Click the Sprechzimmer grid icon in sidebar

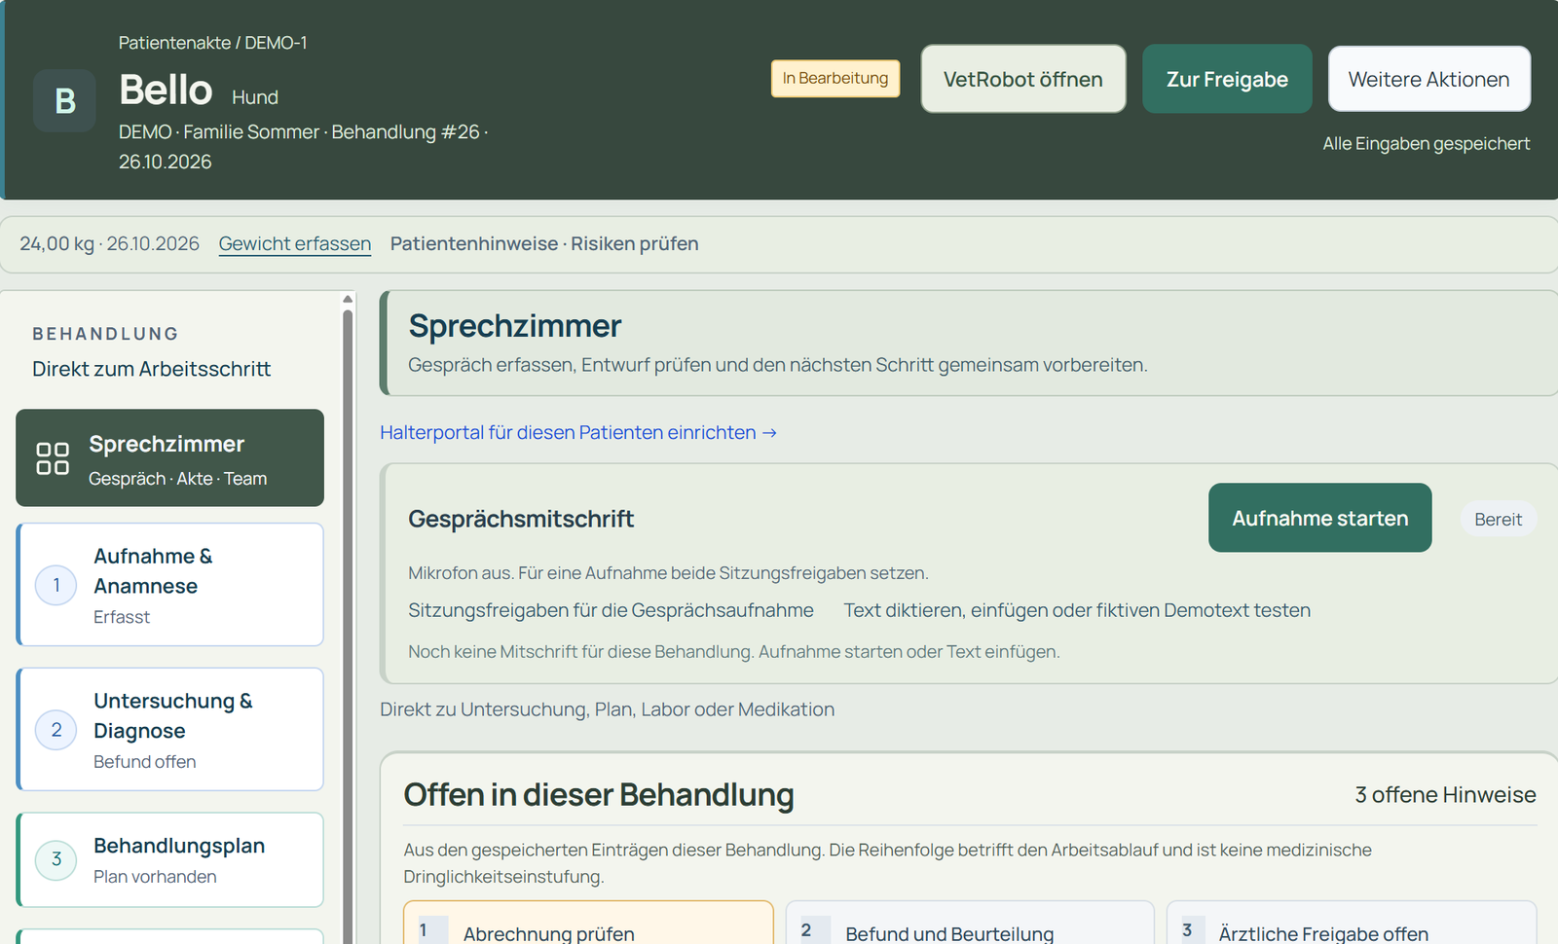[x=53, y=458]
